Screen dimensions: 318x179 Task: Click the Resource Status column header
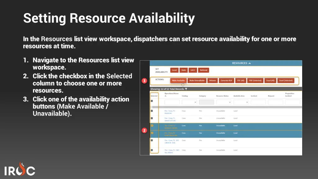click(222, 96)
